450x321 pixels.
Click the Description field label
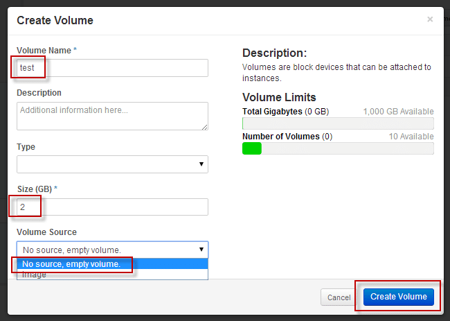click(x=39, y=93)
